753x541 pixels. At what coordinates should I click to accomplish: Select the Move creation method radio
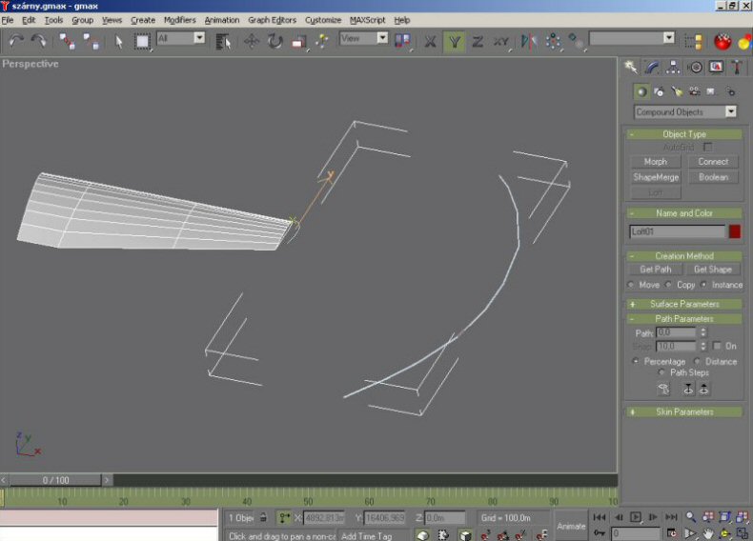click(631, 285)
